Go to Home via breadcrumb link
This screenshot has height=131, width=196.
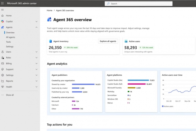50,10
